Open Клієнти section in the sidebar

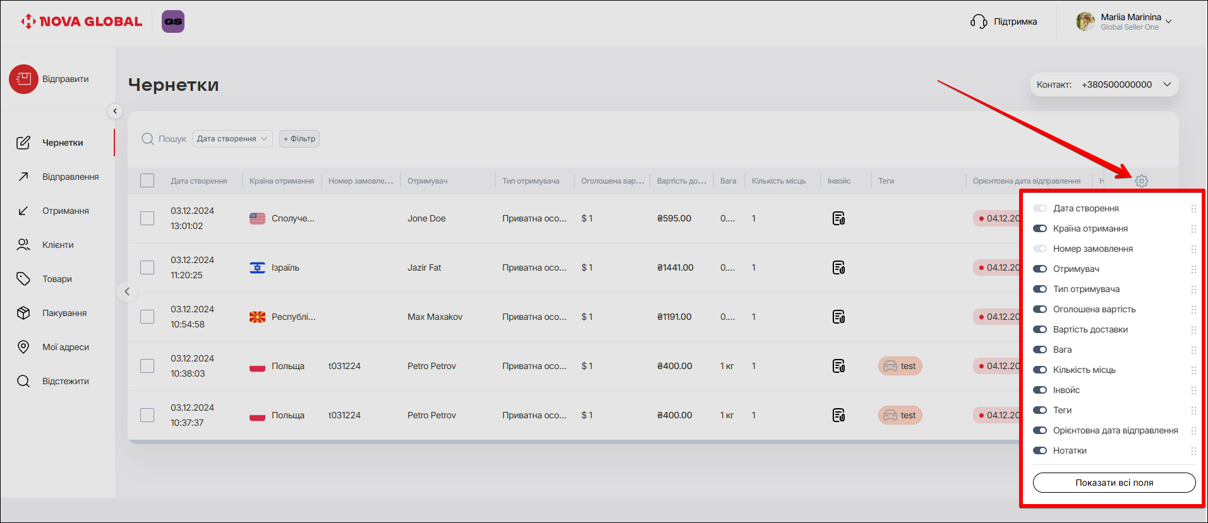pos(57,245)
